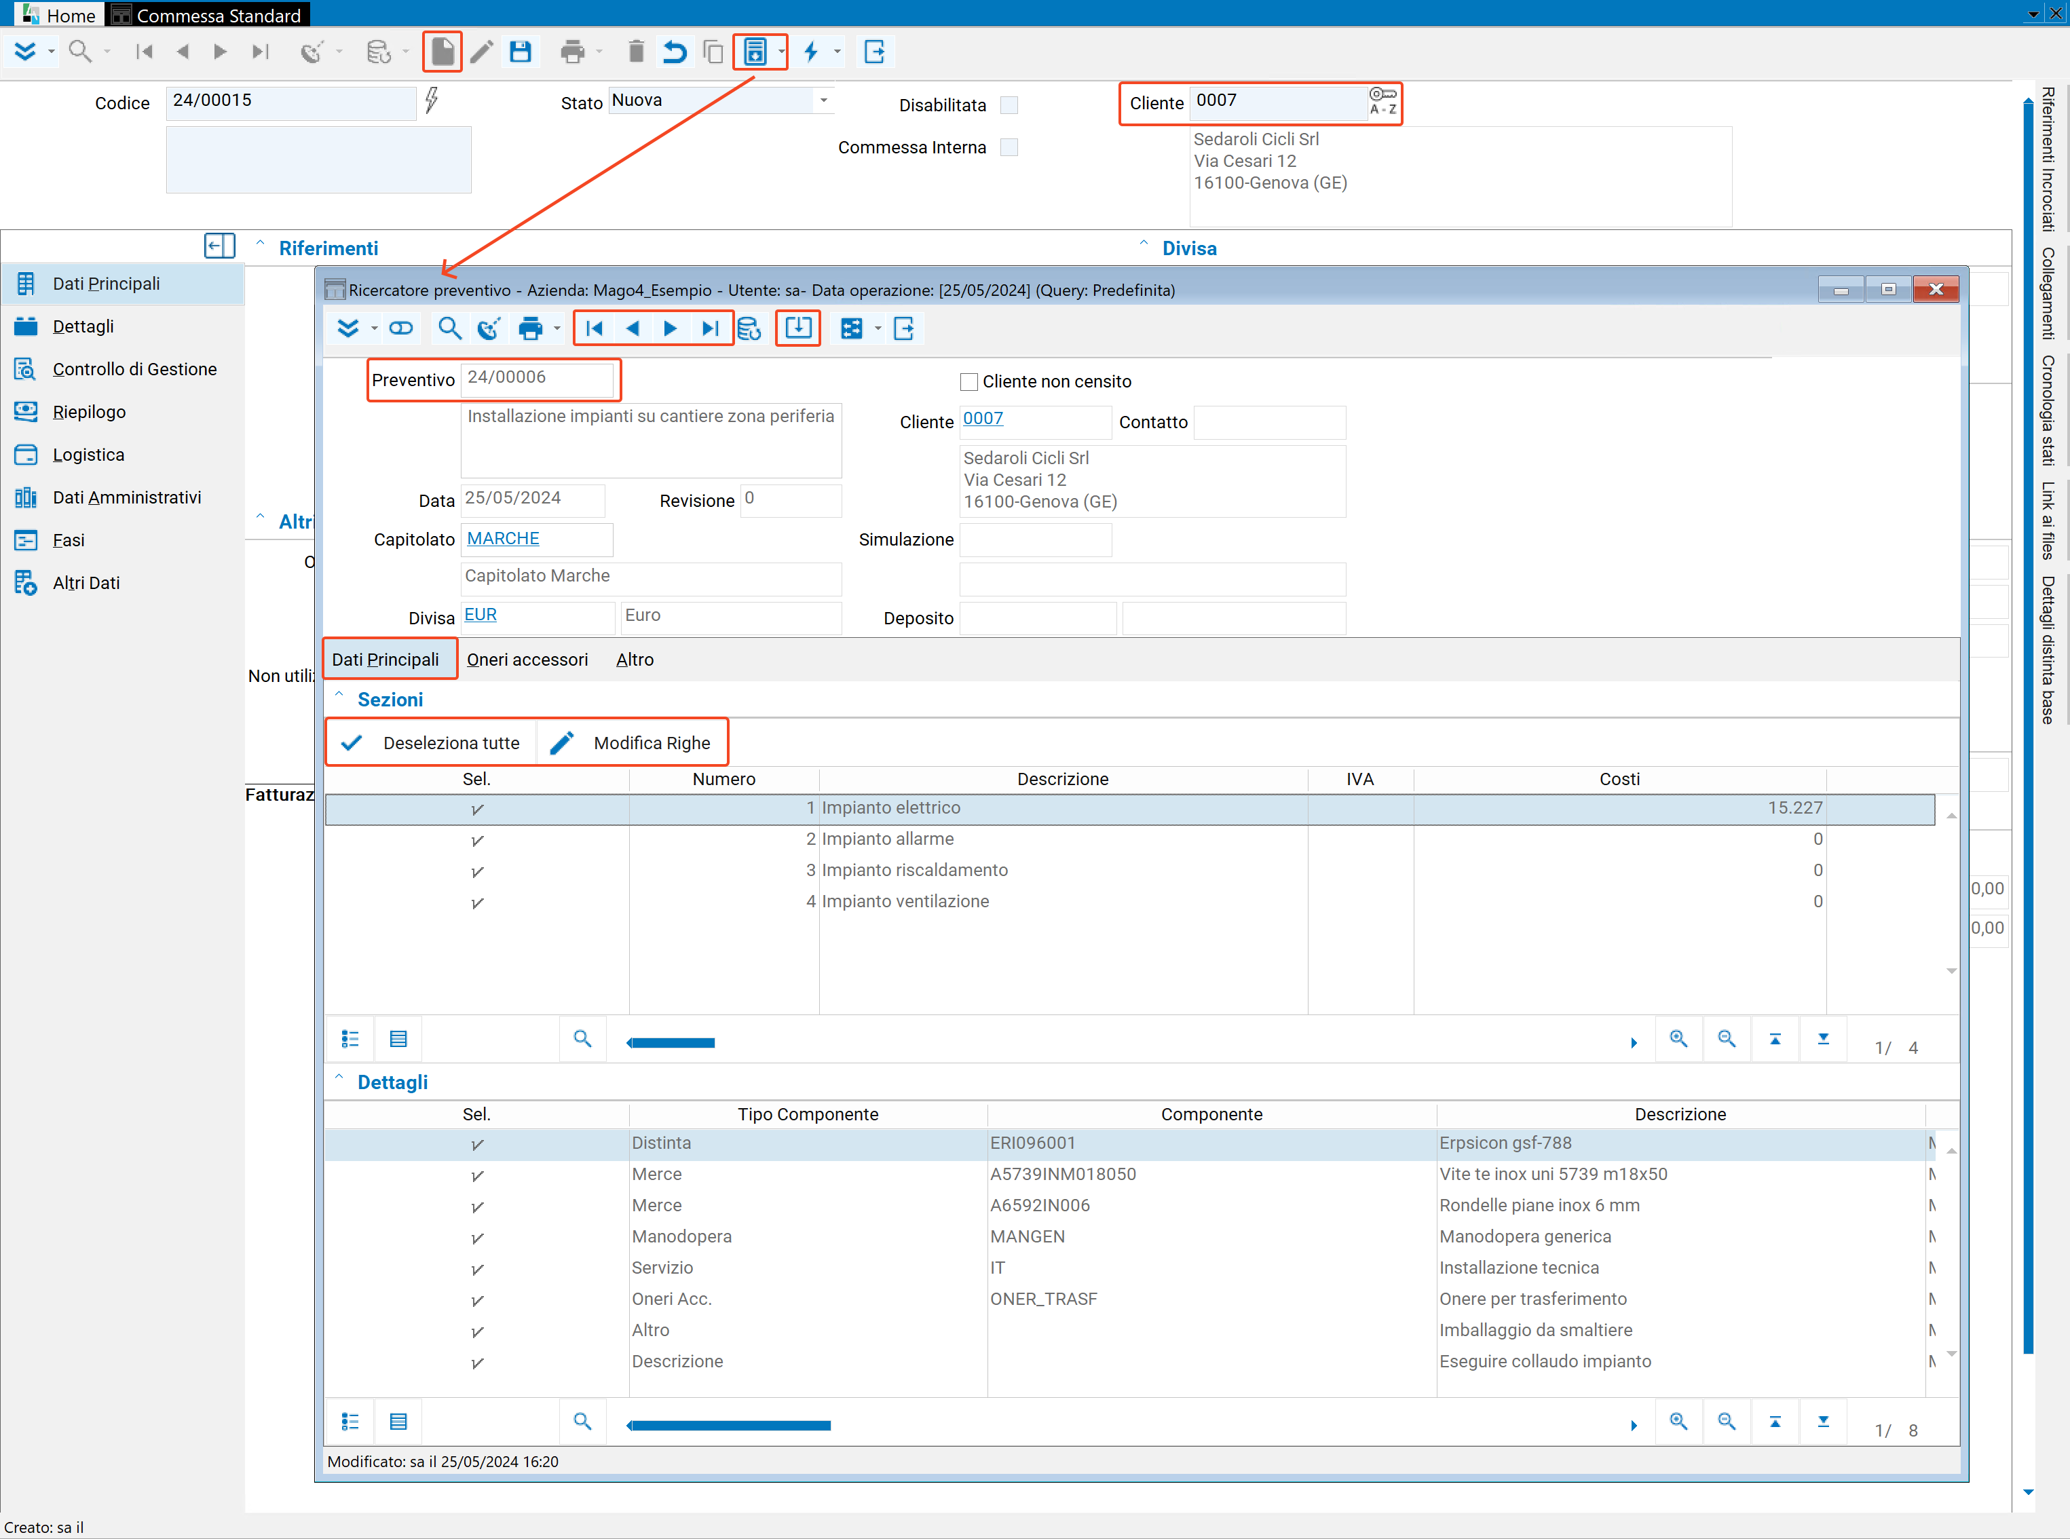Click the Deseleziona tutte button

(433, 742)
